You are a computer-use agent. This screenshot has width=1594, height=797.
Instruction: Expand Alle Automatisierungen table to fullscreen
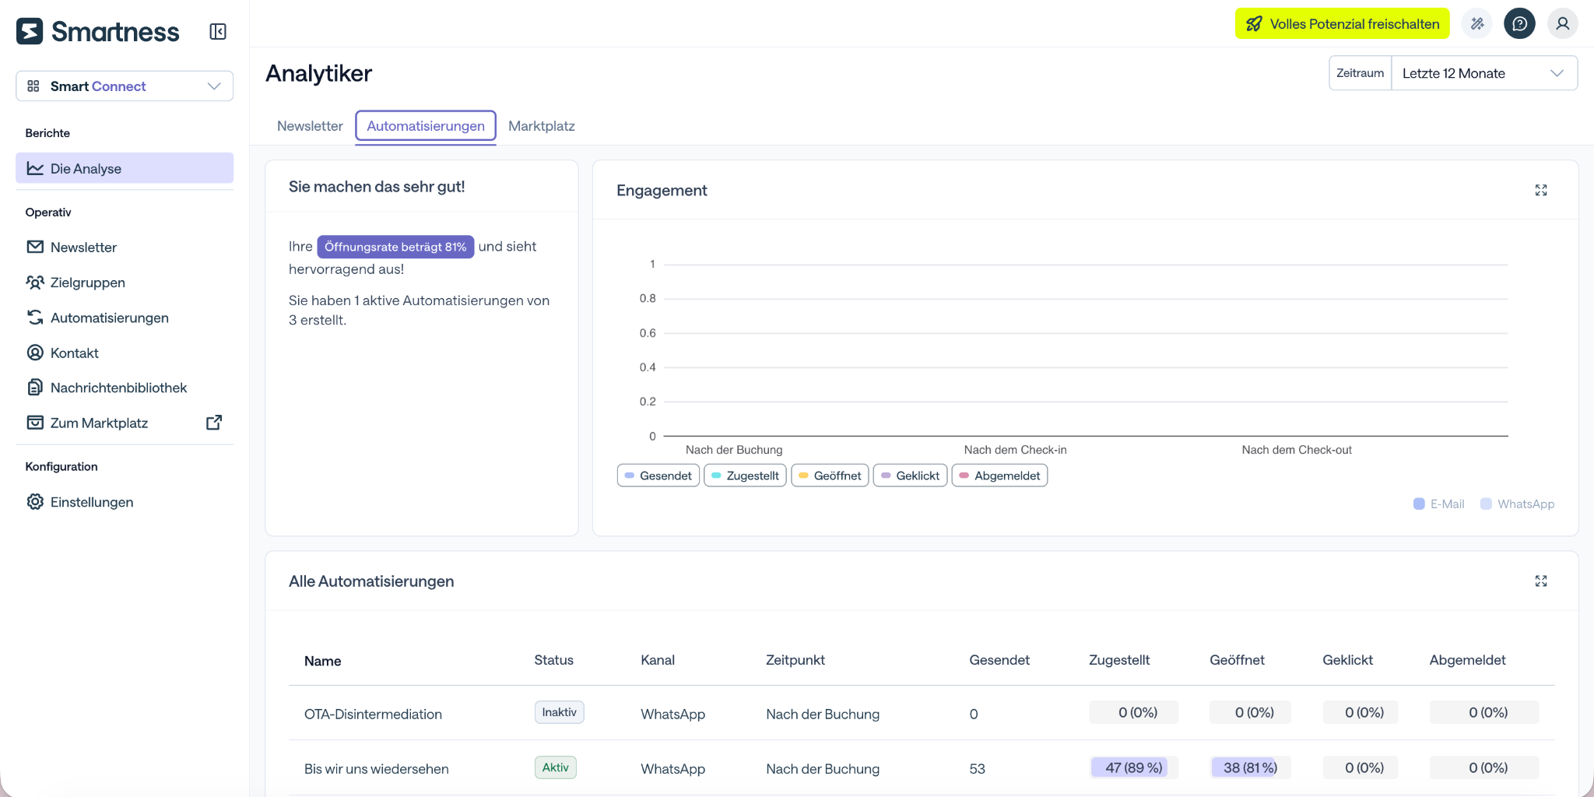(1541, 581)
